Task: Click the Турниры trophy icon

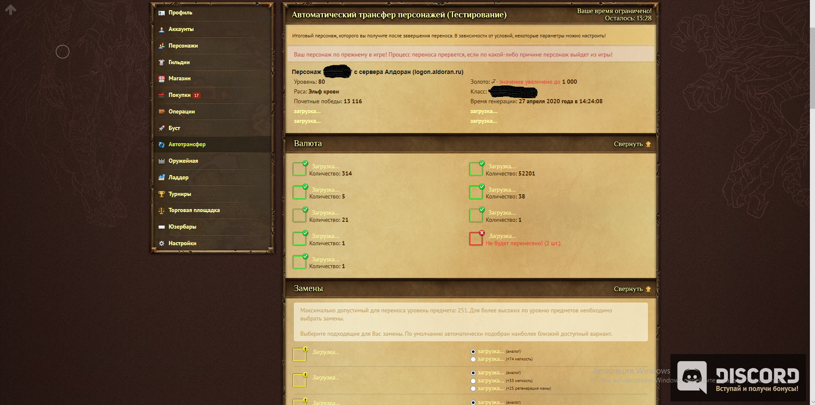Action: click(162, 194)
